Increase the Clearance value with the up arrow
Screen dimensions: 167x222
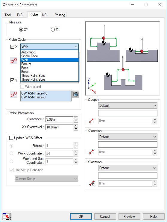click(x=76, y=118)
